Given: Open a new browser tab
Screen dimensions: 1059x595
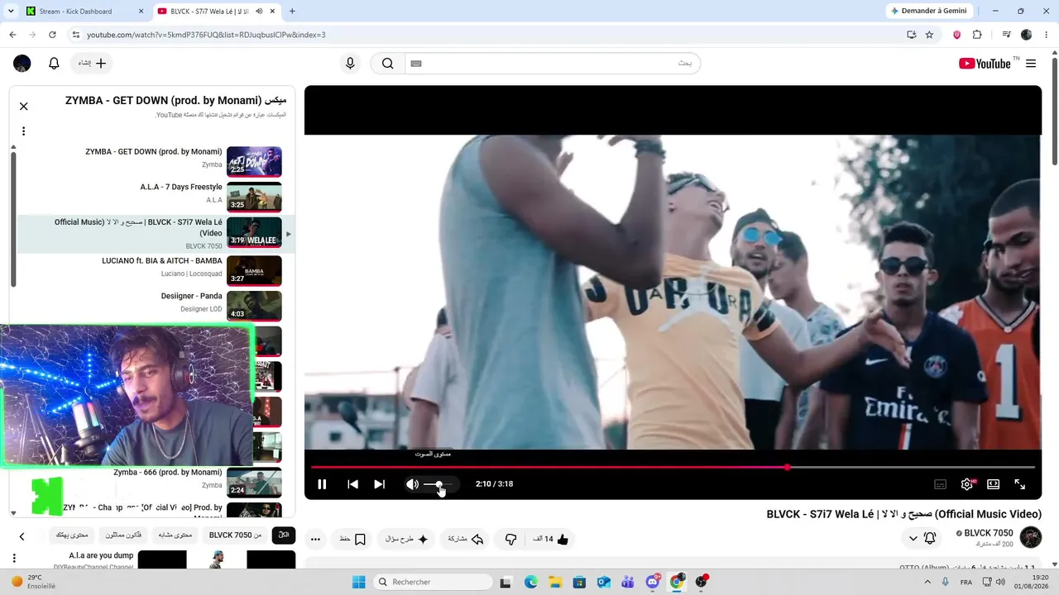Looking at the screenshot, I should click(292, 12).
